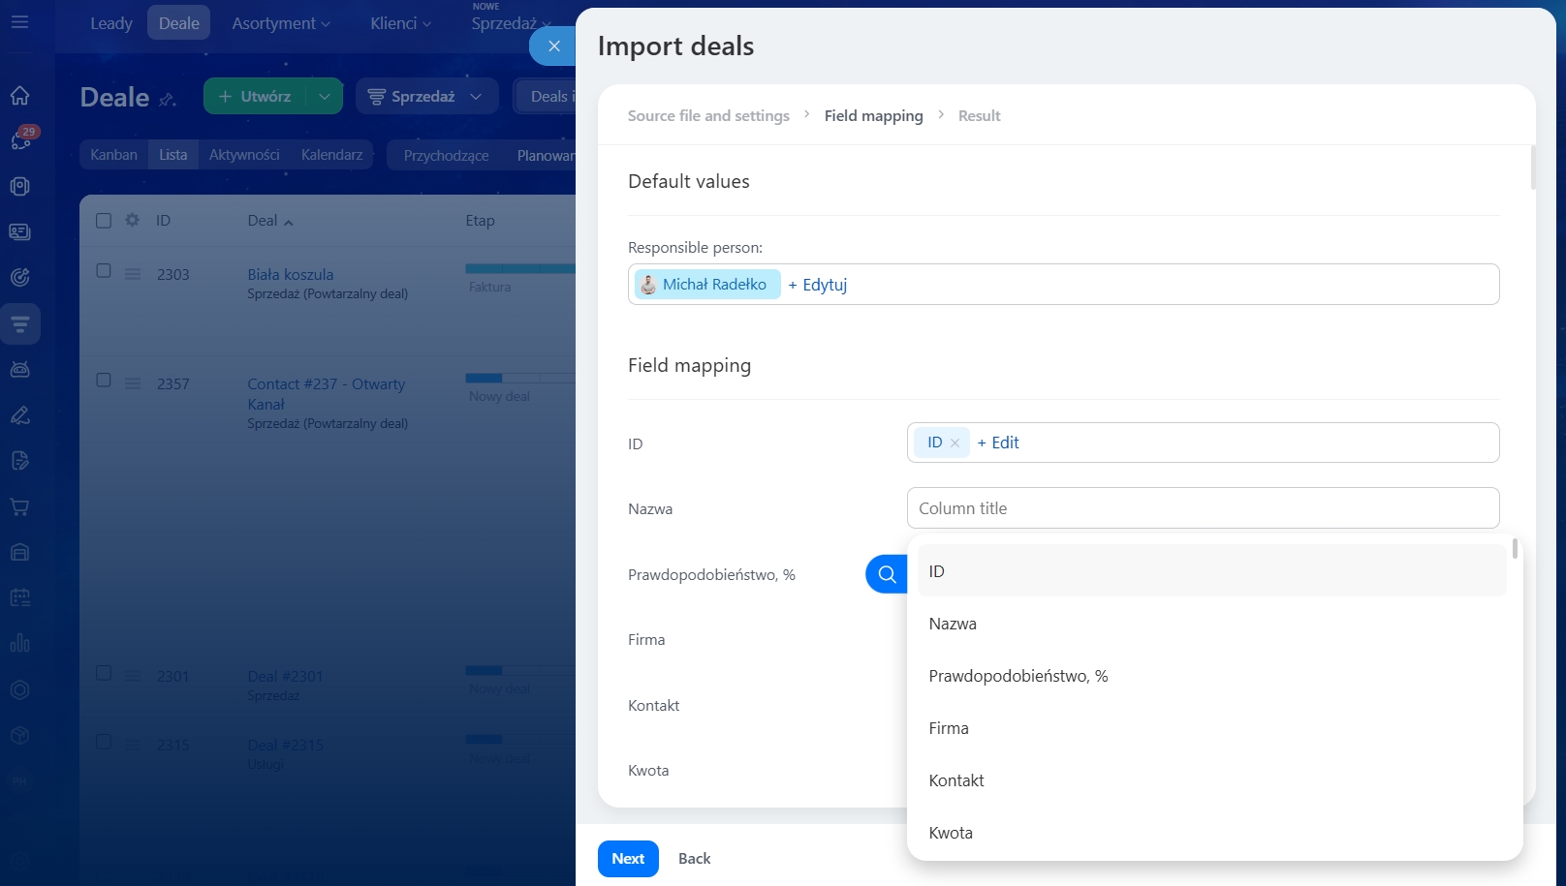
Task: Open the analytics bar chart sidebar icon
Action: pyautogui.click(x=19, y=643)
